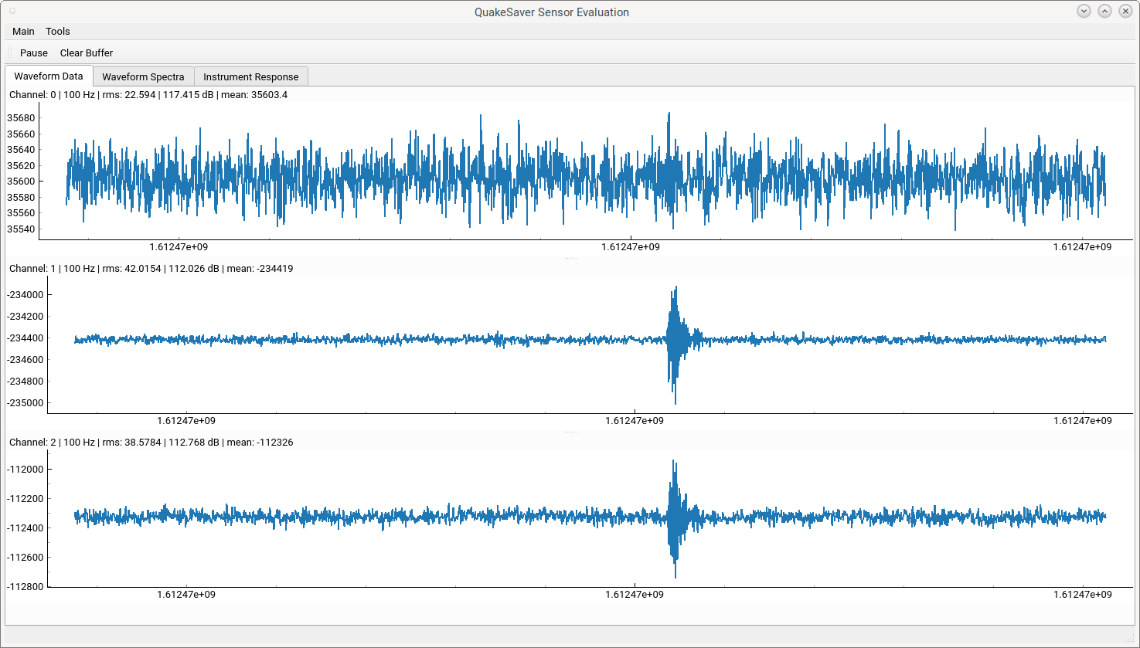The image size is (1140, 648).
Task: Click the Clear Buffer button
Action: tap(87, 53)
